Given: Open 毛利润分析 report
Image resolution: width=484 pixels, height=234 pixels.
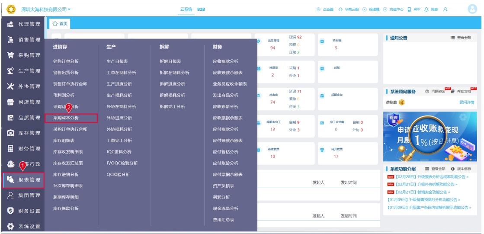Looking at the screenshot, I should pyautogui.click(x=64, y=95).
